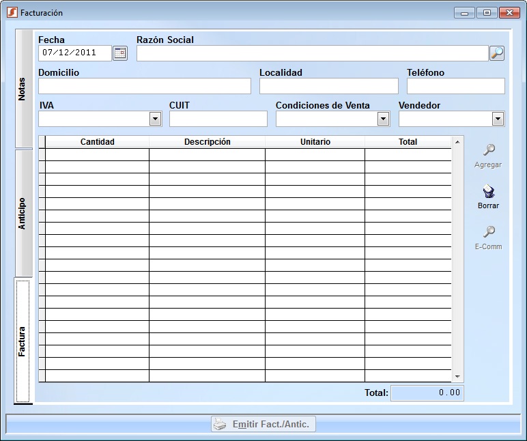Image resolution: width=527 pixels, height=441 pixels.
Task: Select the Teléfono input box
Action: pos(455,86)
